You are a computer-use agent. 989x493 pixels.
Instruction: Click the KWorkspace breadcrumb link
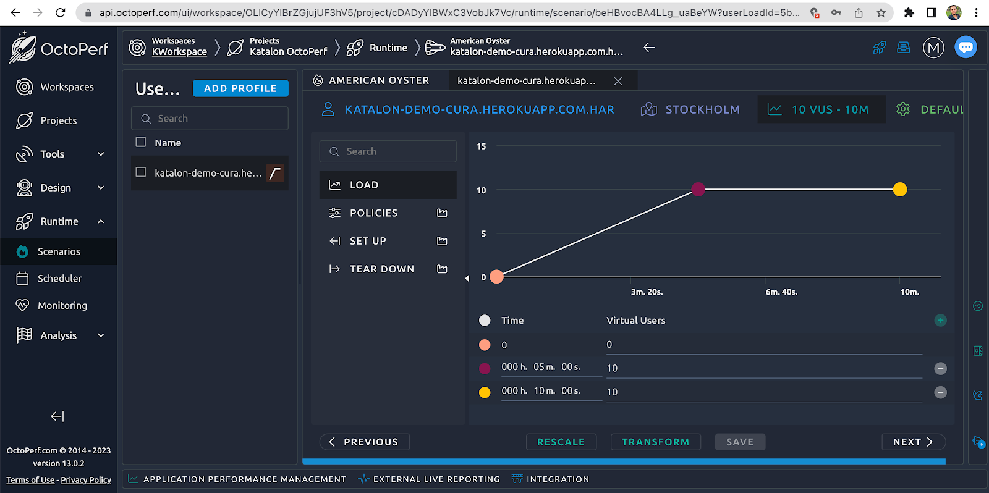point(179,52)
